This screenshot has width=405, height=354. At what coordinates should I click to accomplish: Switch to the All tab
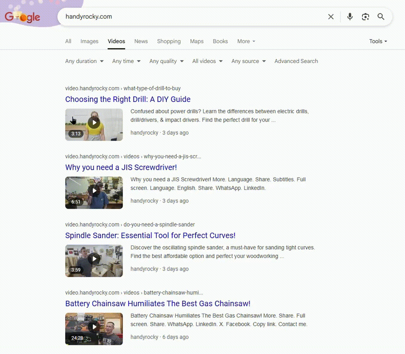click(x=68, y=41)
